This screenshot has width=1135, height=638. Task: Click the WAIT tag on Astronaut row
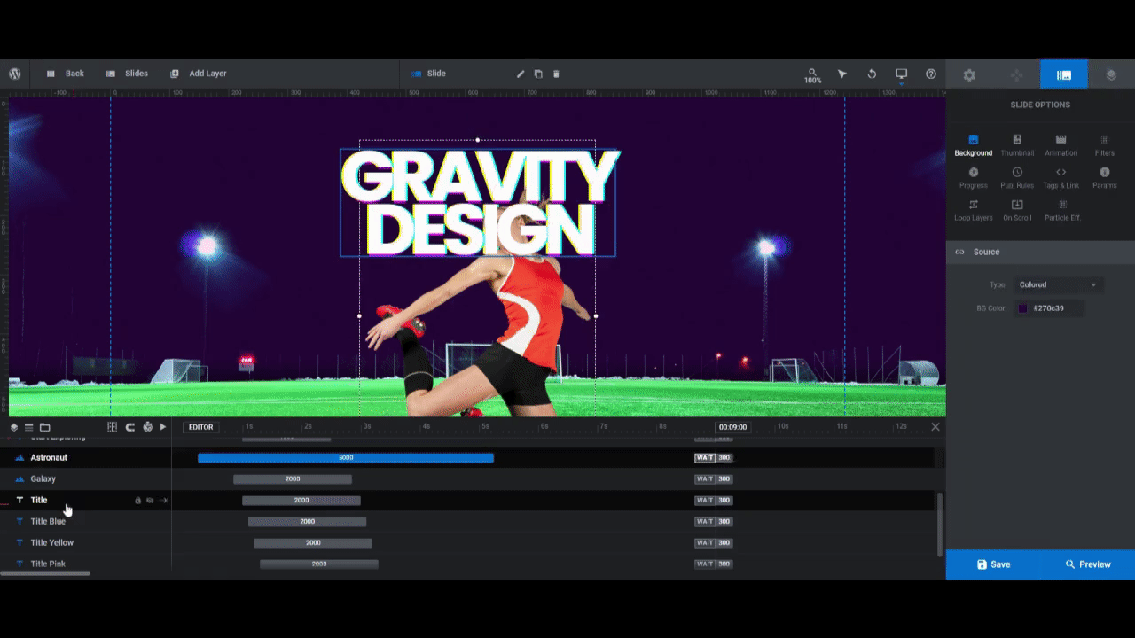point(705,458)
